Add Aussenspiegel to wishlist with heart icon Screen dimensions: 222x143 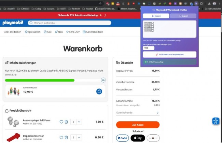coord(61,122)
